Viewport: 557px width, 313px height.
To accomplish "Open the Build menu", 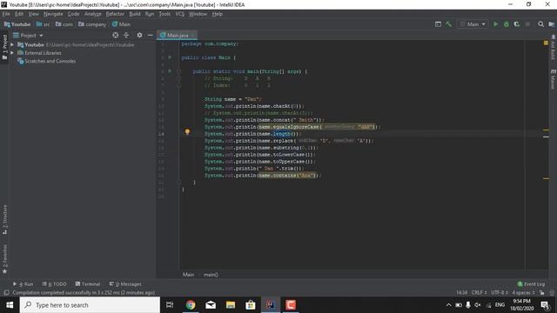I will point(135,14).
